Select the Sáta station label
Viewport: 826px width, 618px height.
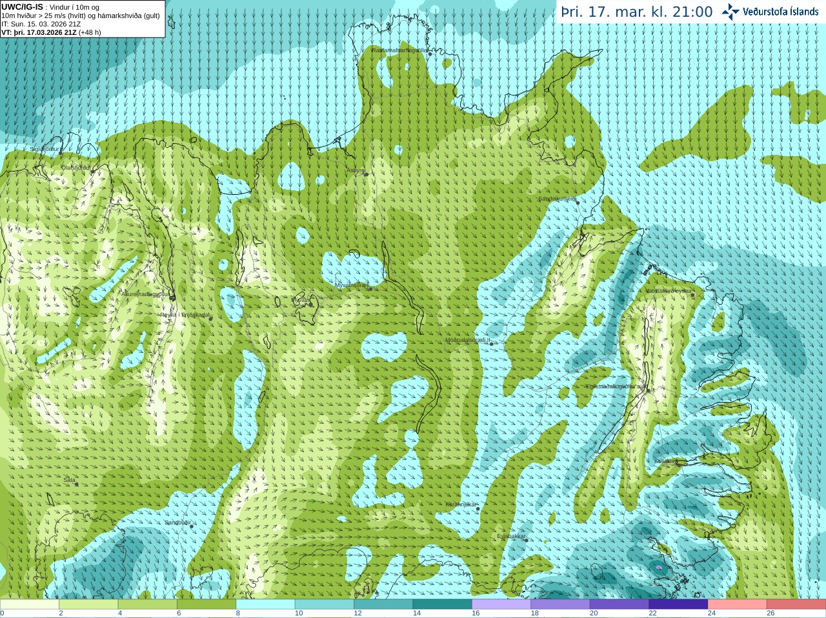click(x=69, y=480)
